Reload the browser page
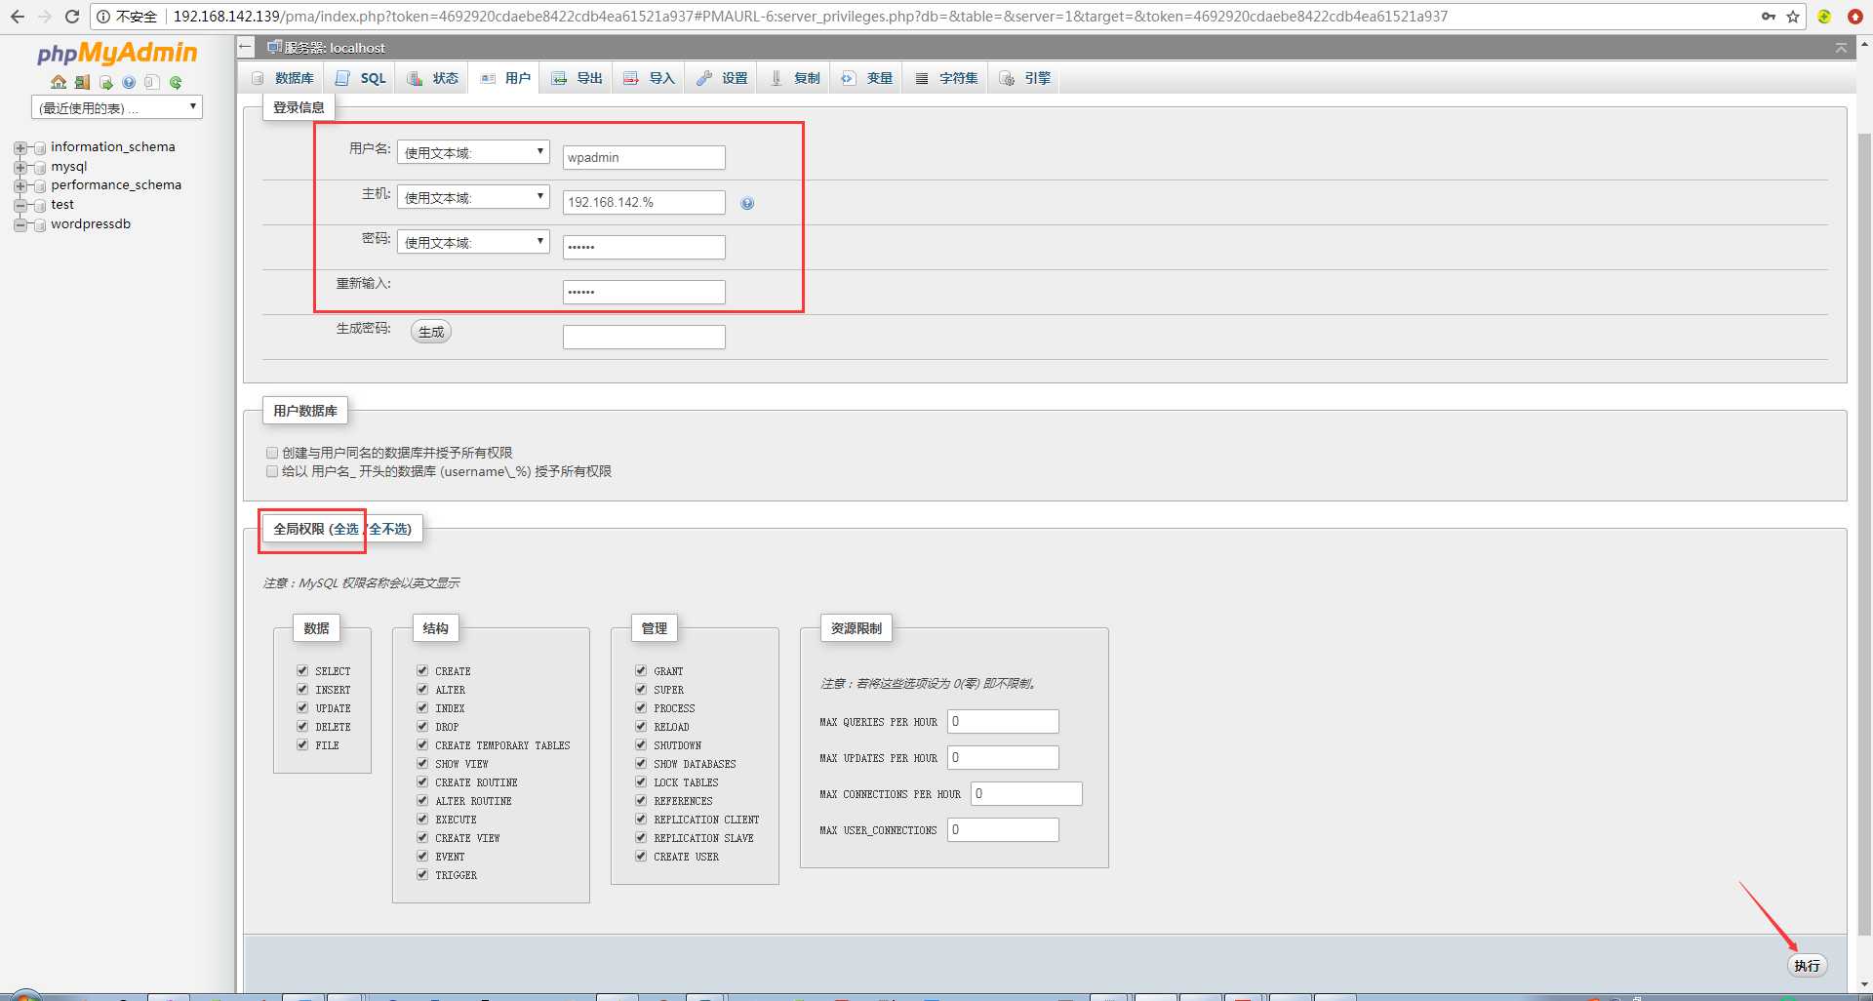1873x1001 pixels. coord(71,17)
